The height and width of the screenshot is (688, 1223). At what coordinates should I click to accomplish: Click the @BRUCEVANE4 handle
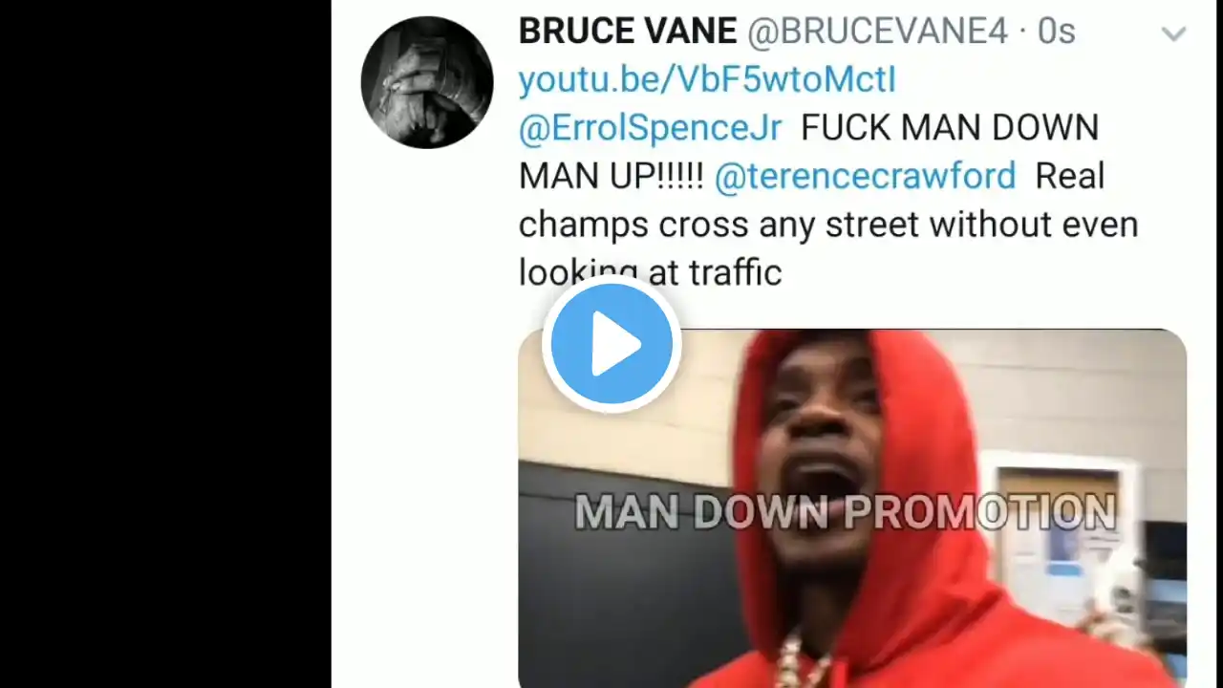point(877,32)
